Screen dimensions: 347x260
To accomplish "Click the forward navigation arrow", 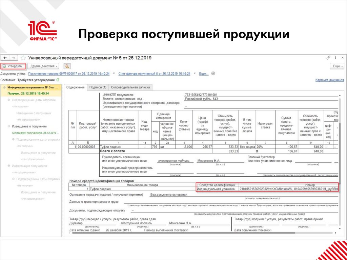I will point(14,58).
